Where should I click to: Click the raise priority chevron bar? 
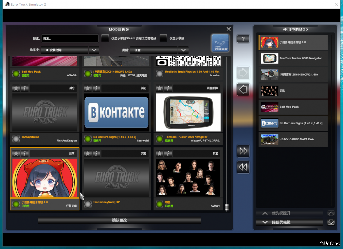tap(289, 213)
